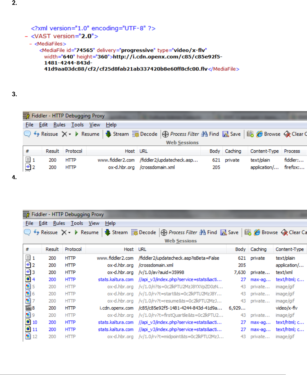
Task: Click Save in step 4 Fiddler toolbar
Action: [229, 232]
